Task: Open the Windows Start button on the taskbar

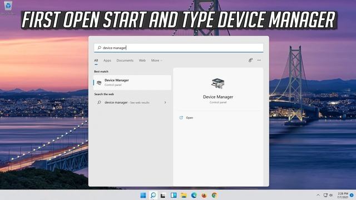Action: point(144,195)
